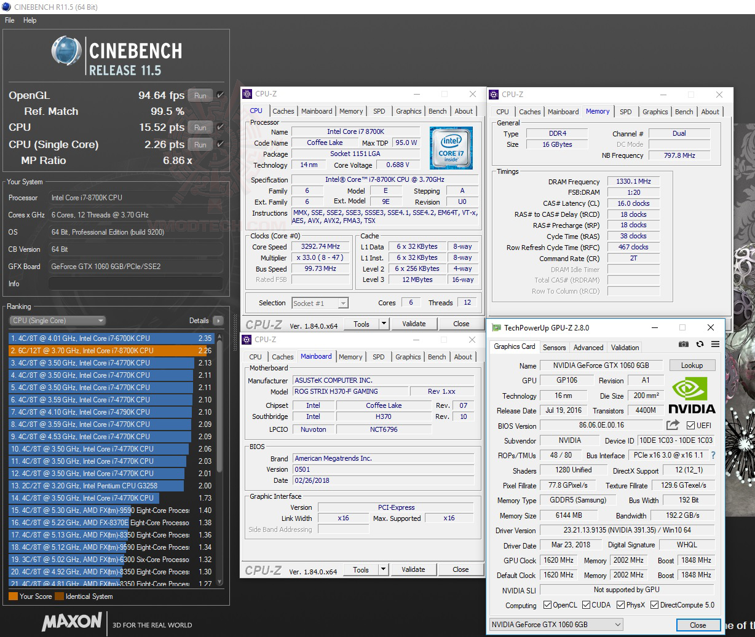Click the GPU-Z title bar icon
The height and width of the screenshot is (637, 755).
[x=496, y=327]
